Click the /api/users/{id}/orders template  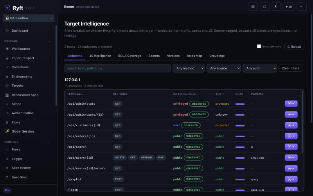[x=86, y=169]
